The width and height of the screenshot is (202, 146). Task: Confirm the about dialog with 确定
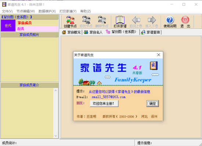click(153, 104)
